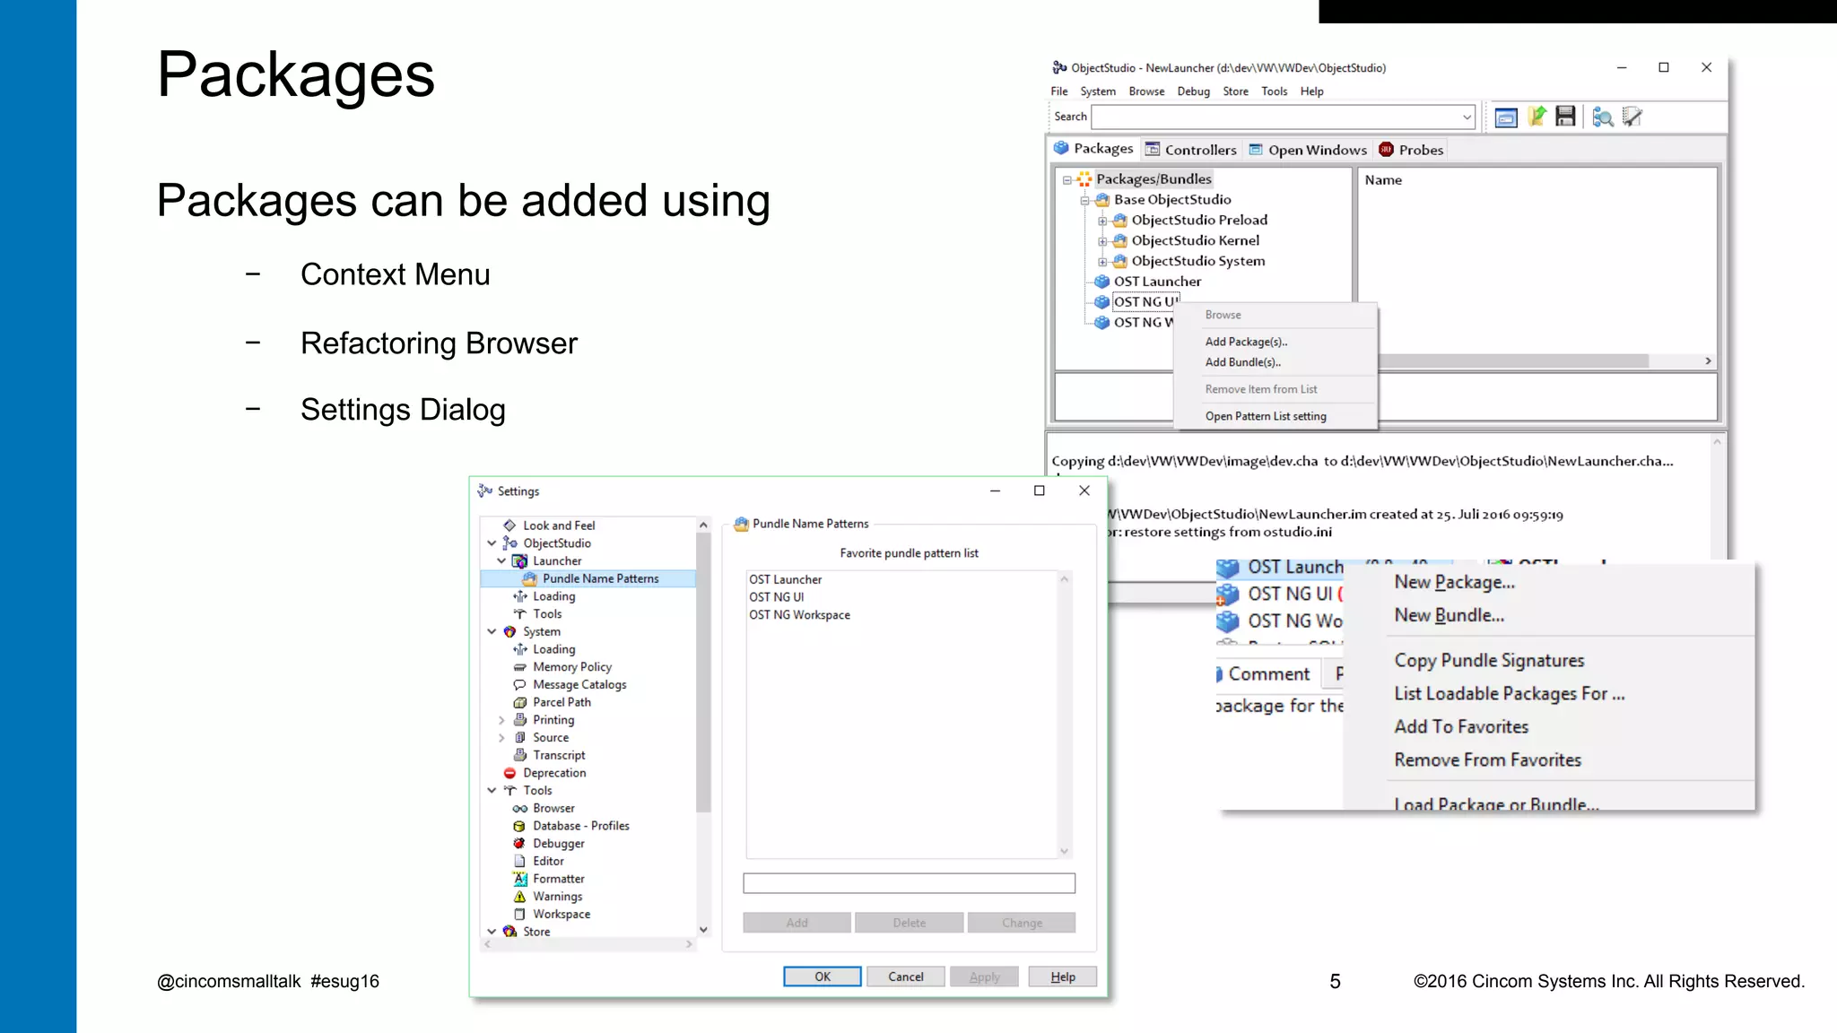This screenshot has width=1837, height=1033.
Task: Click the OST Launcher package icon in tree
Action: (1102, 282)
